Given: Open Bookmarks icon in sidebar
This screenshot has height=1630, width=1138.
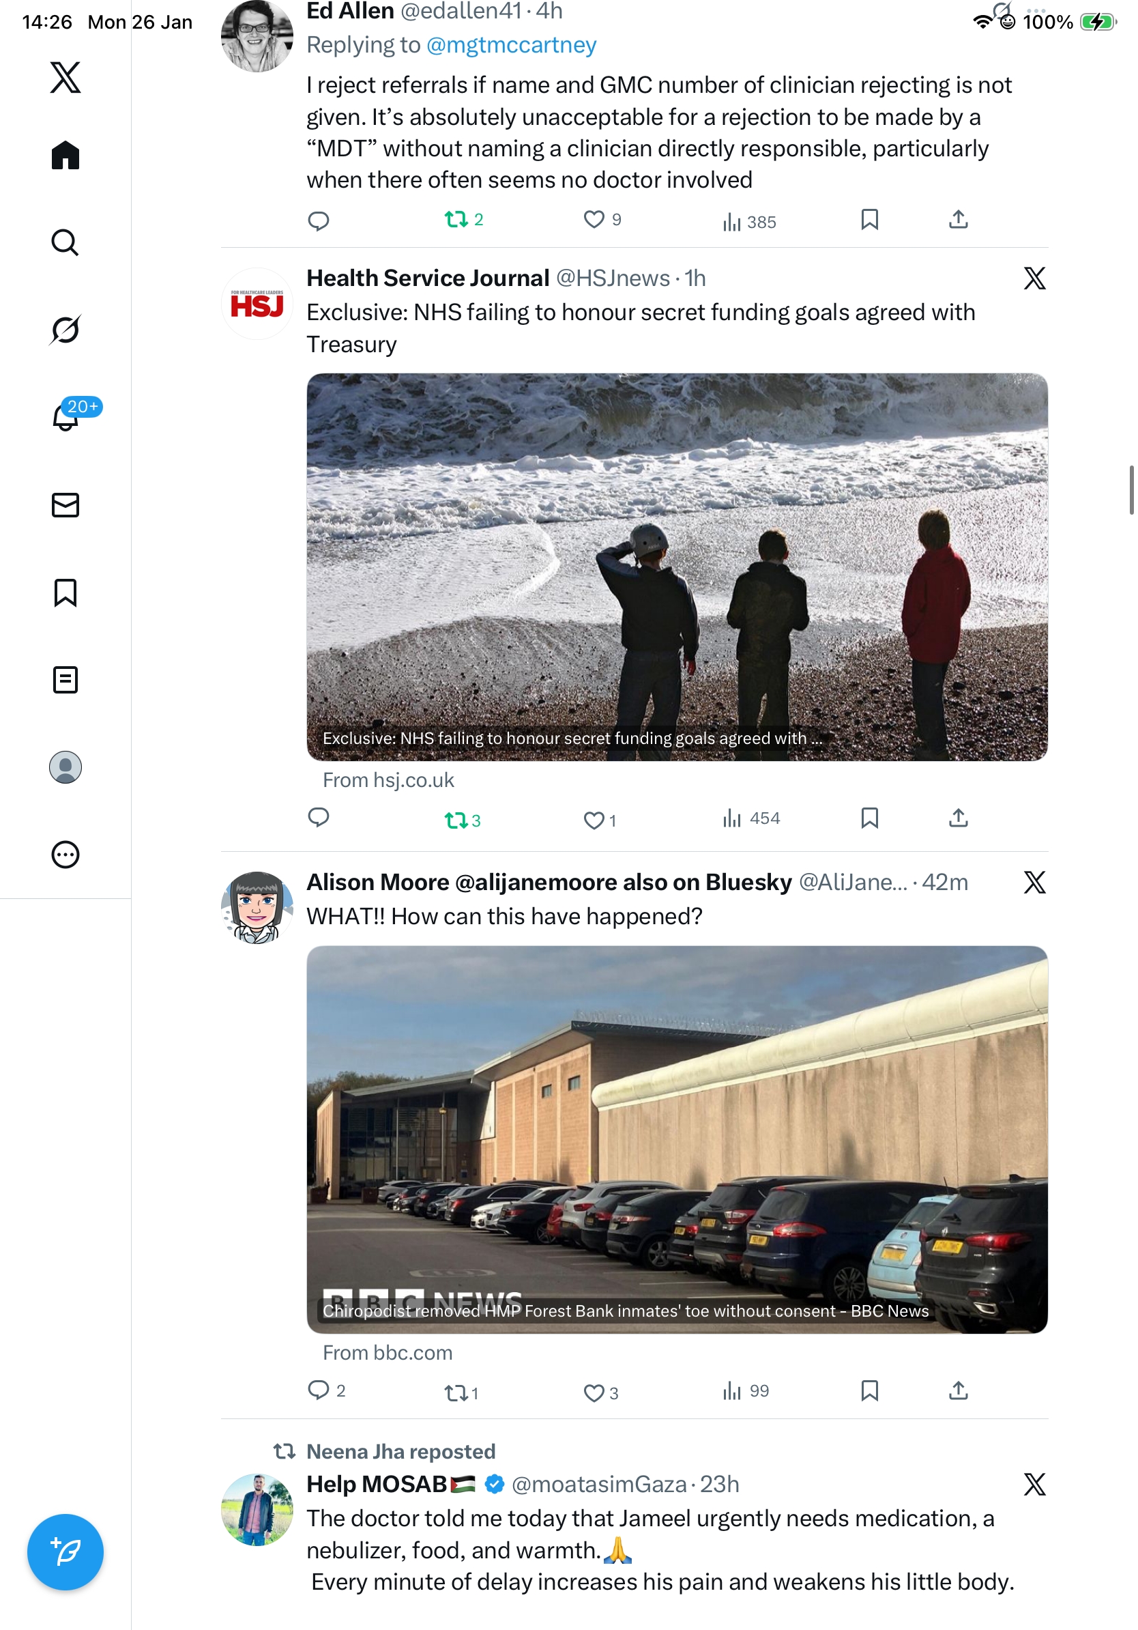Looking at the screenshot, I should [x=65, y=592].
